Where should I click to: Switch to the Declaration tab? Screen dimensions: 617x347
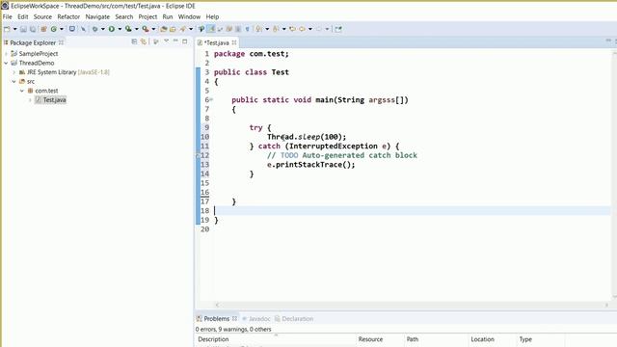[298, 319]
